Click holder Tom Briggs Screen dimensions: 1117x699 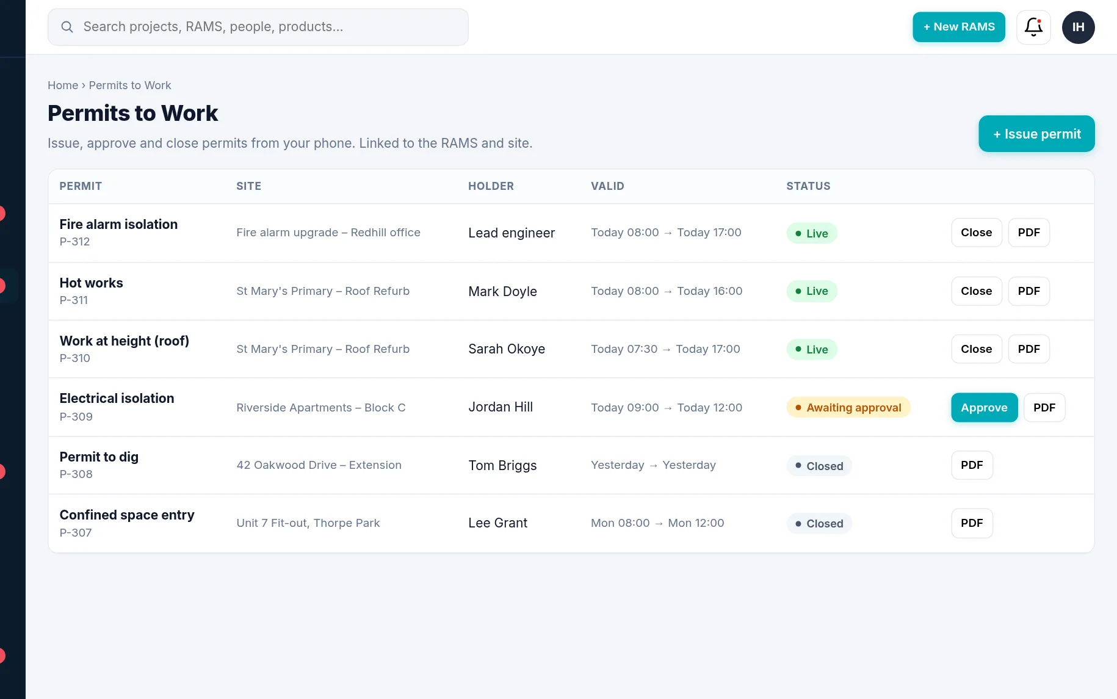[x=503, y=466]
